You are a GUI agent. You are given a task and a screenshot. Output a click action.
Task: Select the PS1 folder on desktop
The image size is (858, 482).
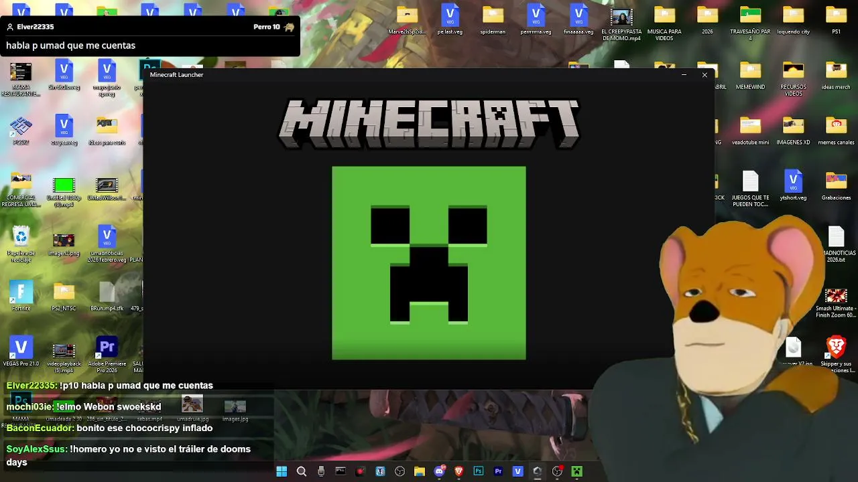point(836,20)
